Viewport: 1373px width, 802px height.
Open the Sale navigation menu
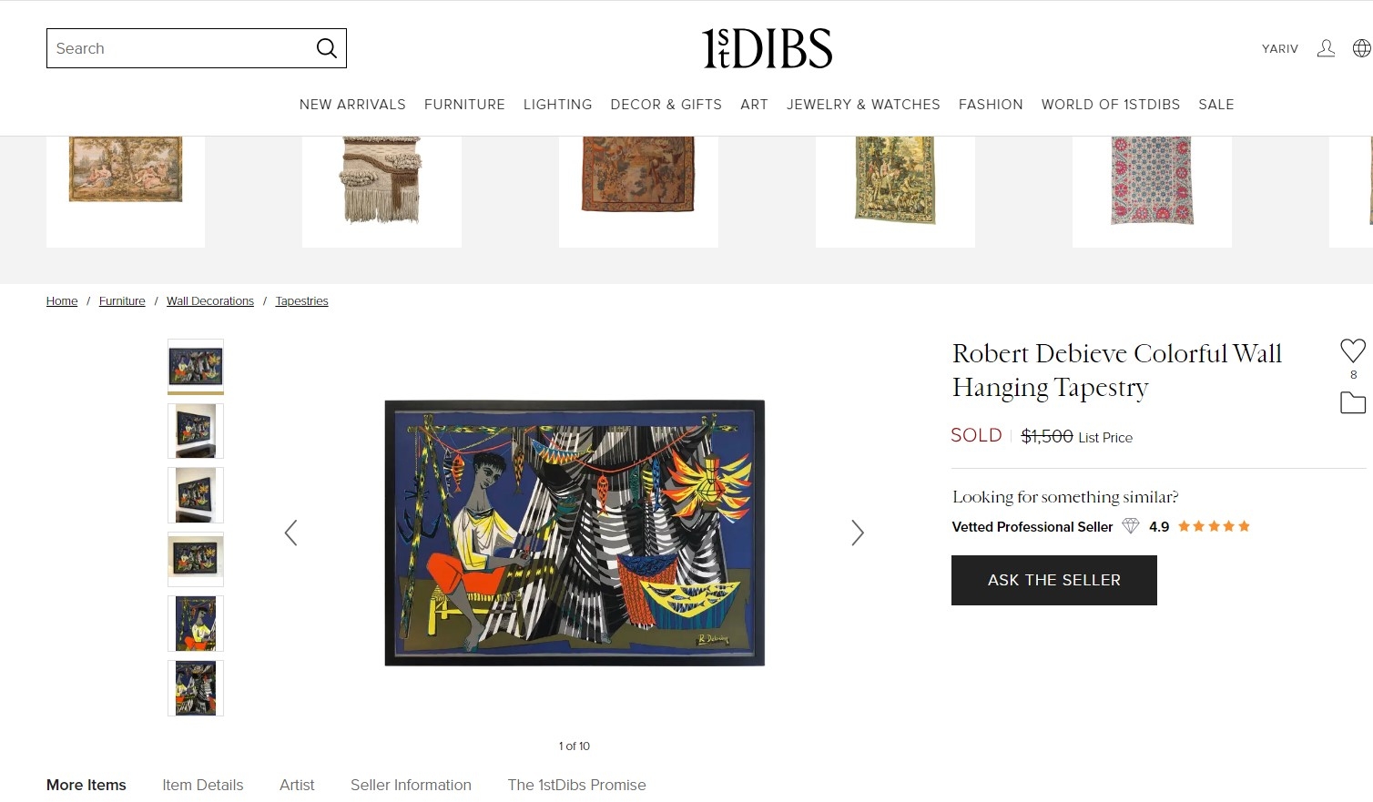1216,105
